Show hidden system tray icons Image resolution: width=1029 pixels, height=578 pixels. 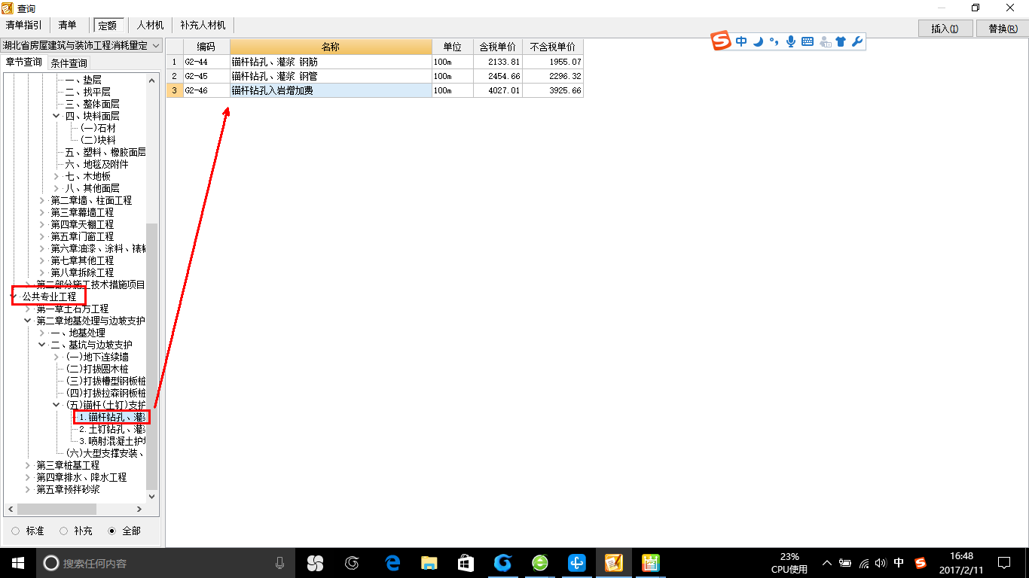827,563
